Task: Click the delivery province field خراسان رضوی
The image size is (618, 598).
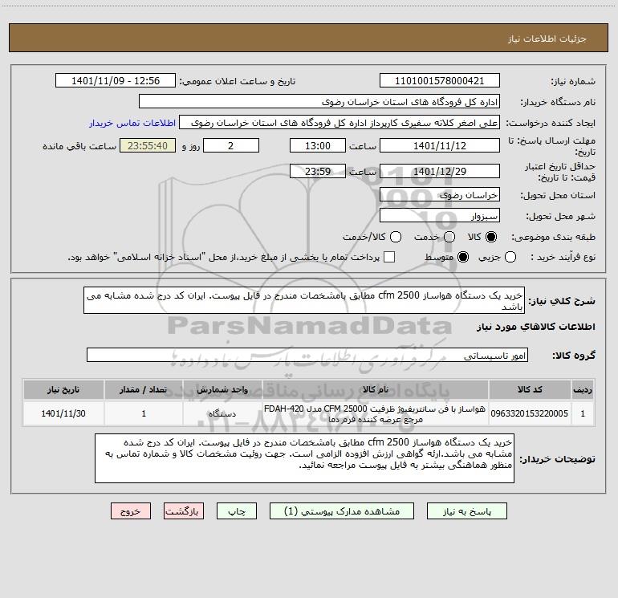Action: [440, 195]
